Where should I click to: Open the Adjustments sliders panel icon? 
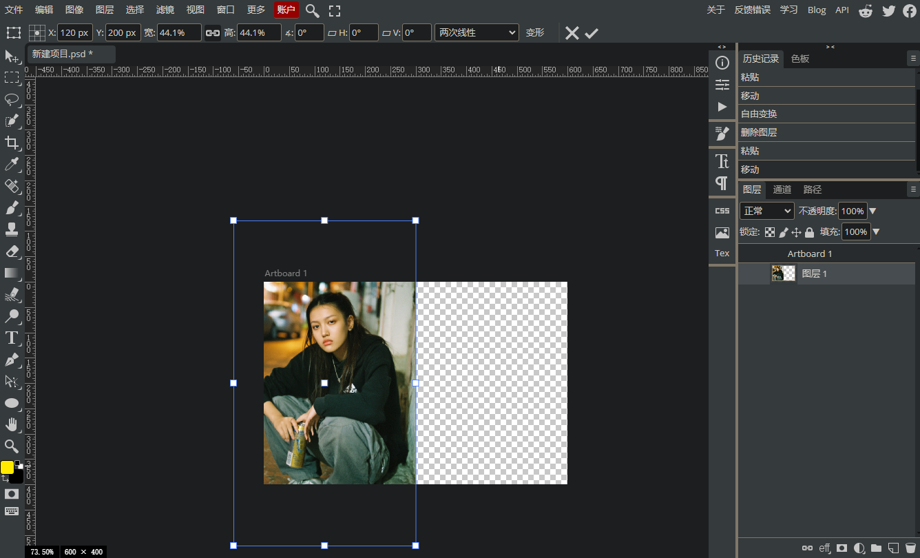tap(722, 85)
